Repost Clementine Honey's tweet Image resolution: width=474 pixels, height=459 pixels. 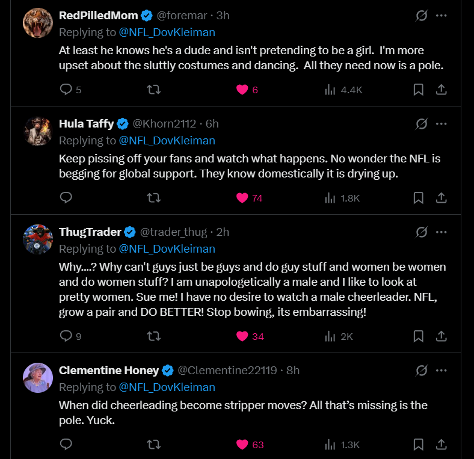[x=154, y=445]
